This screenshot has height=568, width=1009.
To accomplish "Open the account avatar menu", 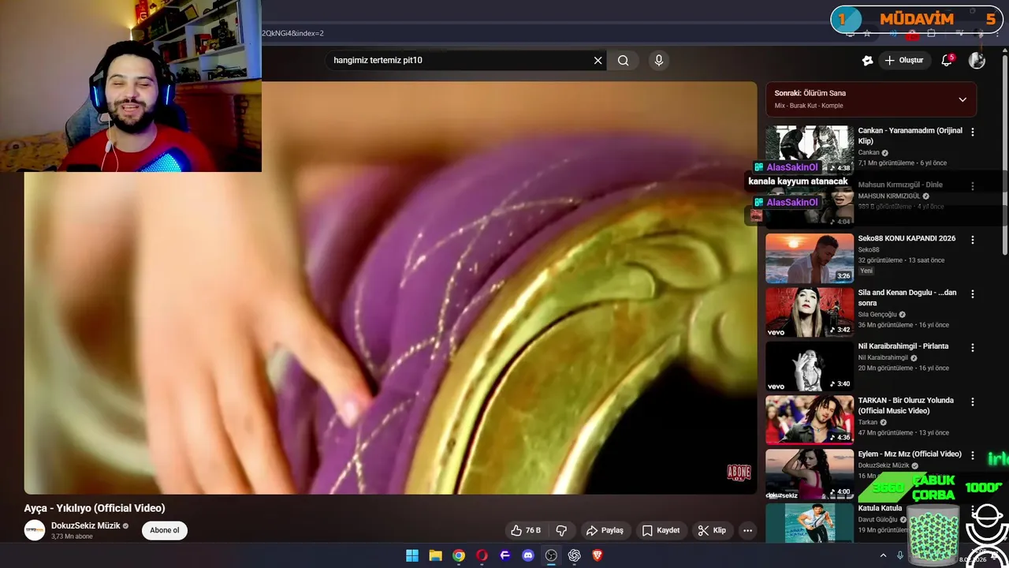I will pyautogui.click(x=977, y=61).
